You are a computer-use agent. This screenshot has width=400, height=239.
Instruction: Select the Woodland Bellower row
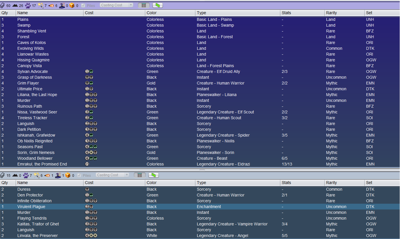[x=200, y=158]
